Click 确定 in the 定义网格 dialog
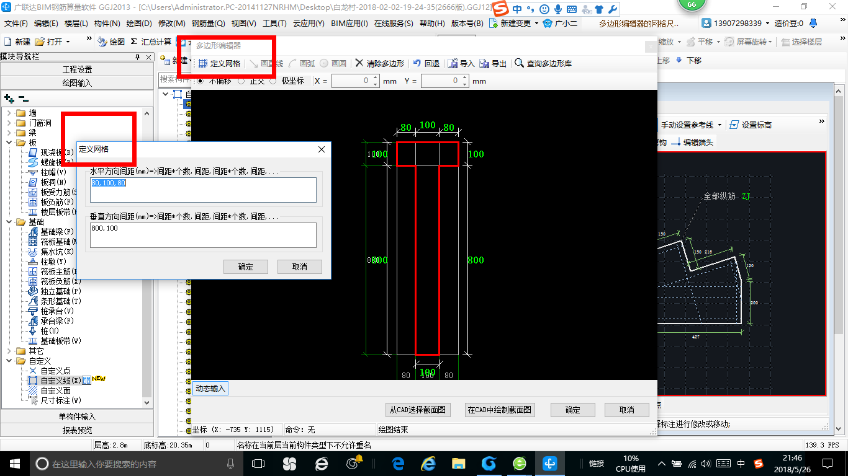The image size is (848, 476). point(246,267)
